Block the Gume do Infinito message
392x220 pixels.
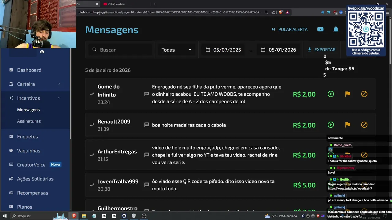[x=364, y=94]
